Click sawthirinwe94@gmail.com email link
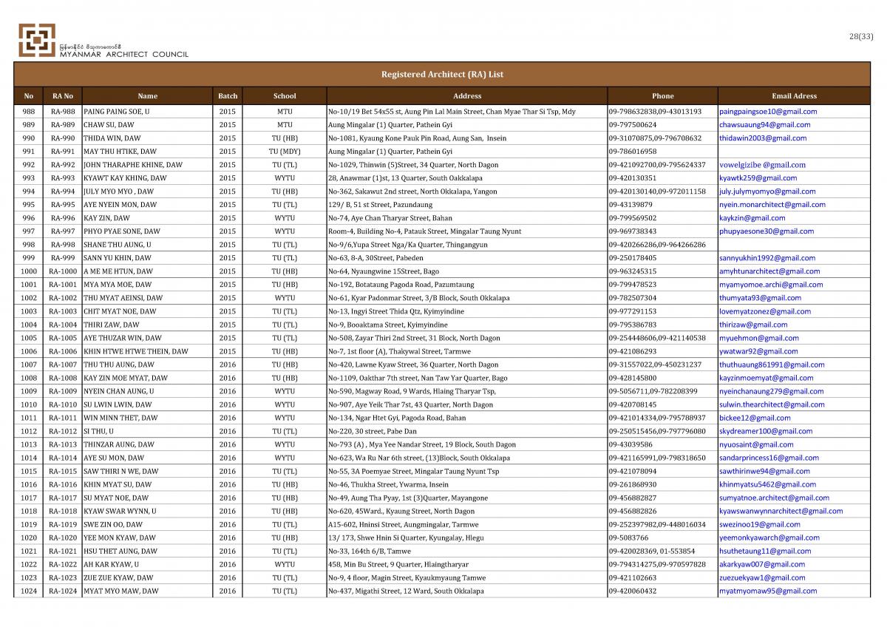This screenshot has width=887, height=627. pos(764,471)
